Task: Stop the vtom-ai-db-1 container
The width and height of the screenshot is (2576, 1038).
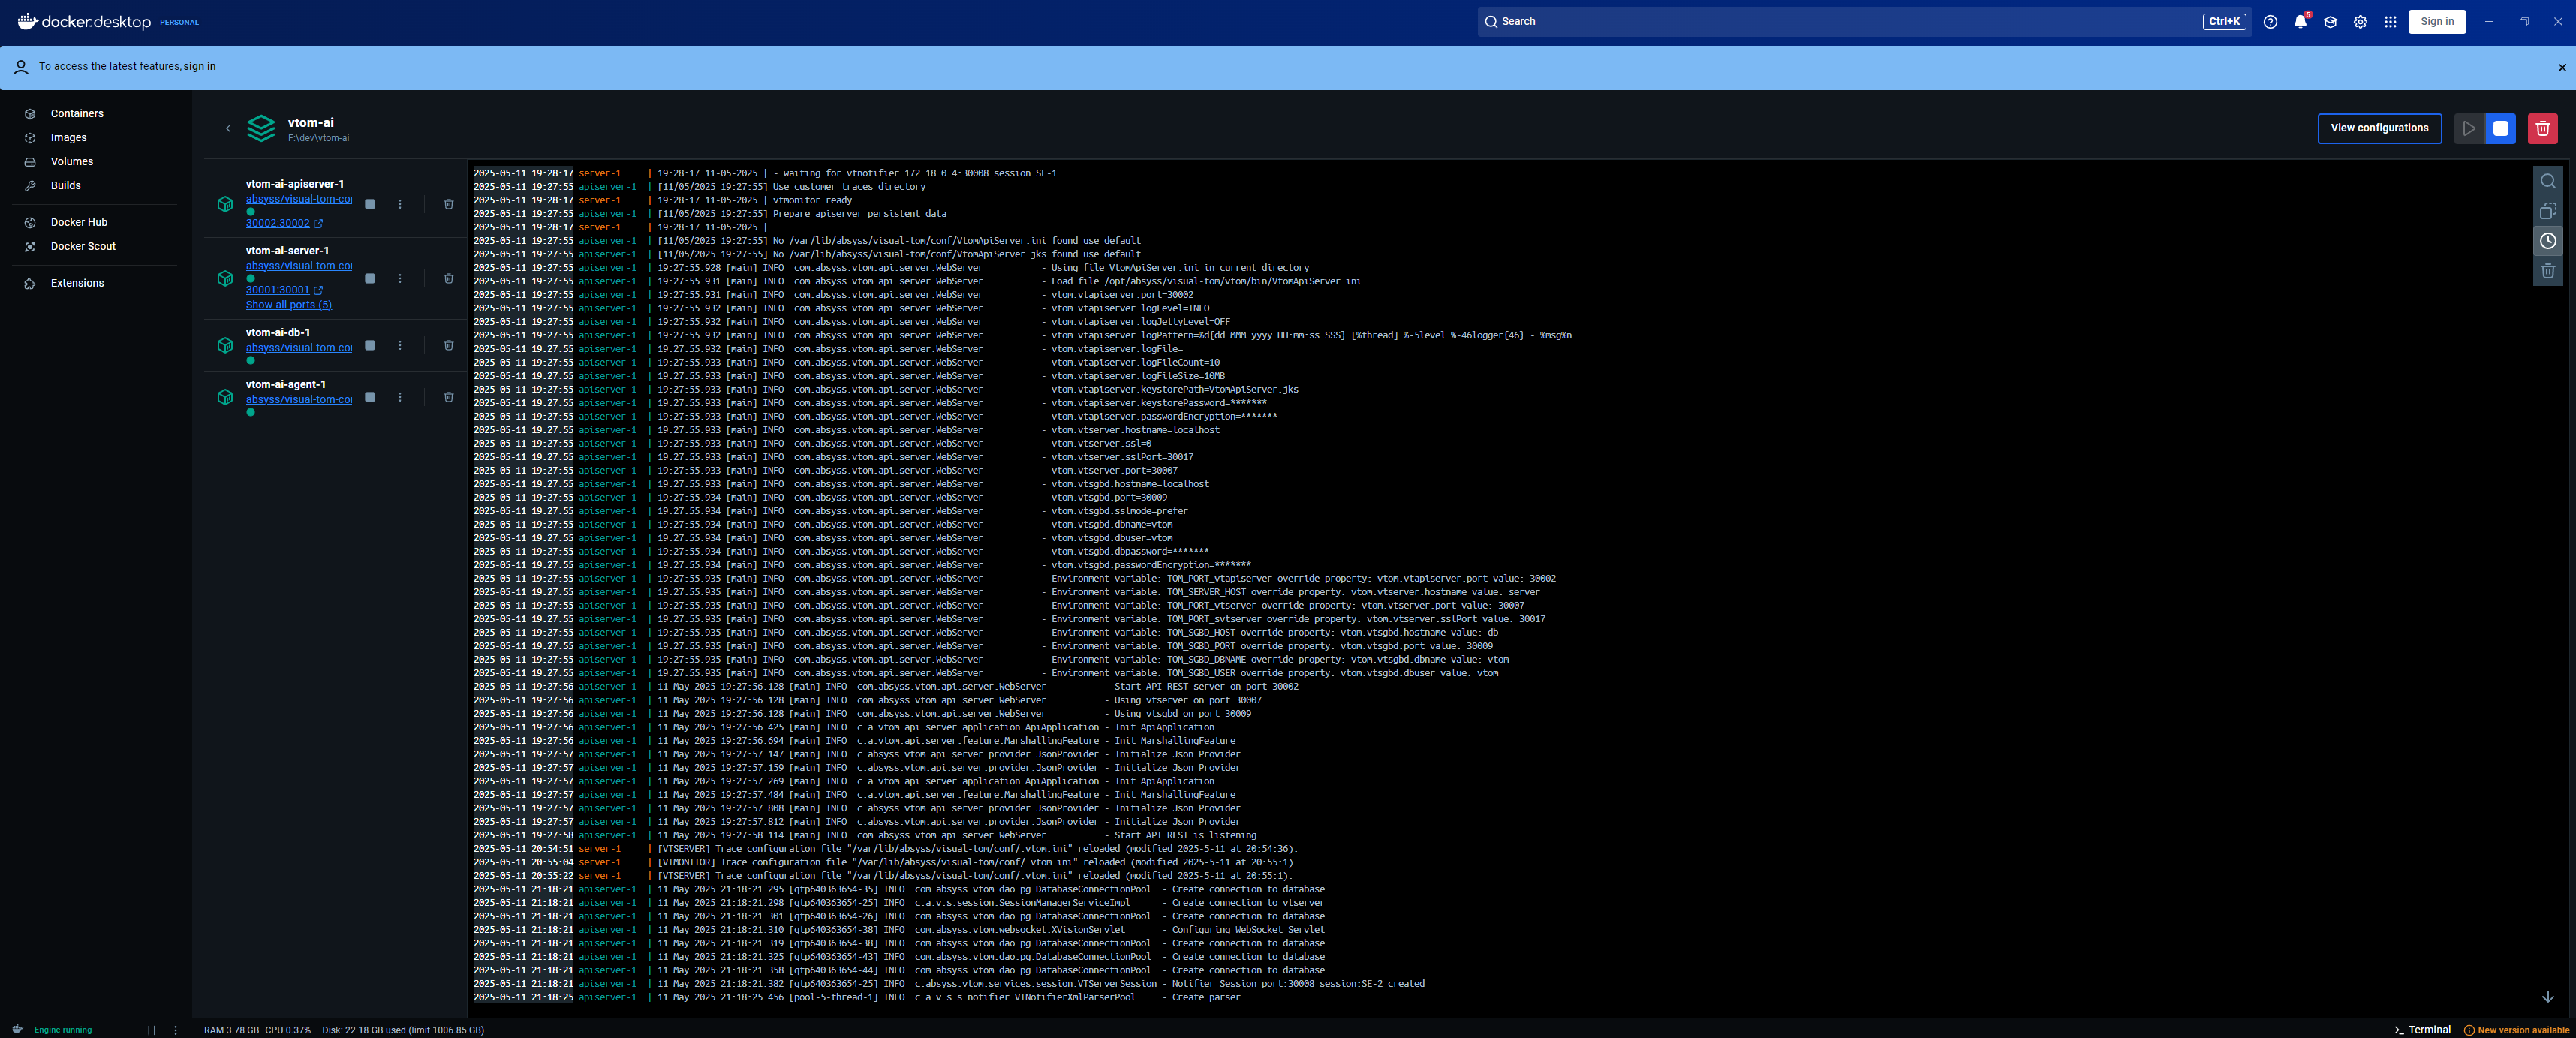Action: pos(370,346)
